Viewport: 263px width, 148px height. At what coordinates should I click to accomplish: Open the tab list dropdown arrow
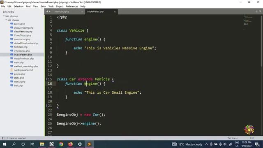click(260, 12)
